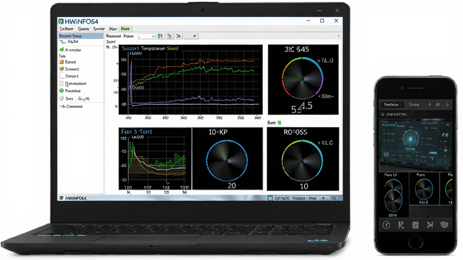Tick the lower empty checkbox in sidebar
The width and height of the screenshot is (463, 260).
[61, 84]
